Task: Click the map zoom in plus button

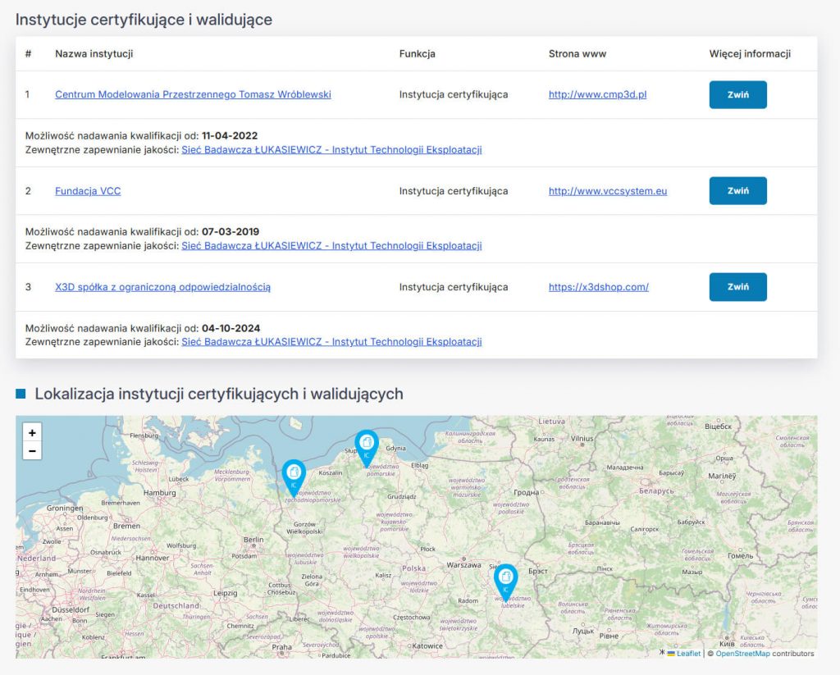Action: pos(32,432)
